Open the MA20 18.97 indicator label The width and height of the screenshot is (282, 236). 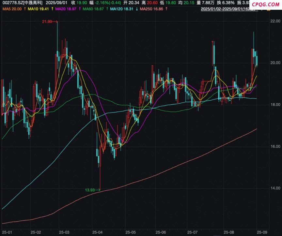pyautogui.click(x=66, y=9)
